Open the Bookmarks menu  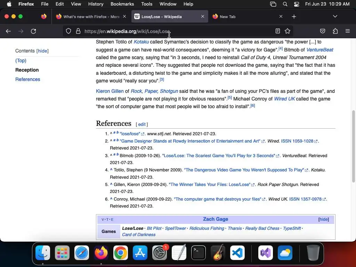coord(122,4)
